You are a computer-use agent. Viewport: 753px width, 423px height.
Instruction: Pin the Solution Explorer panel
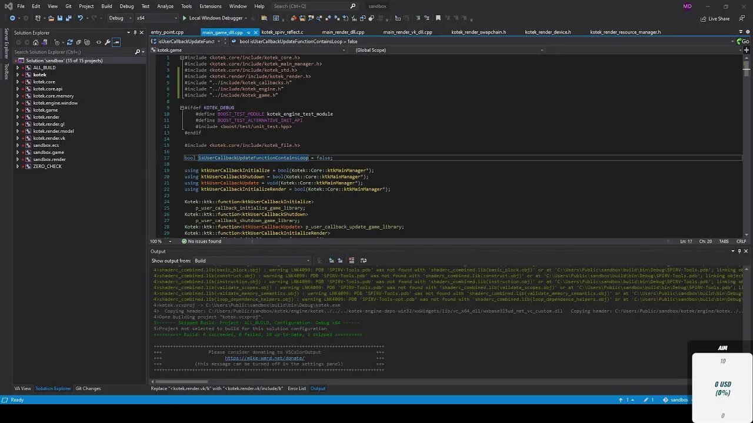135,32
